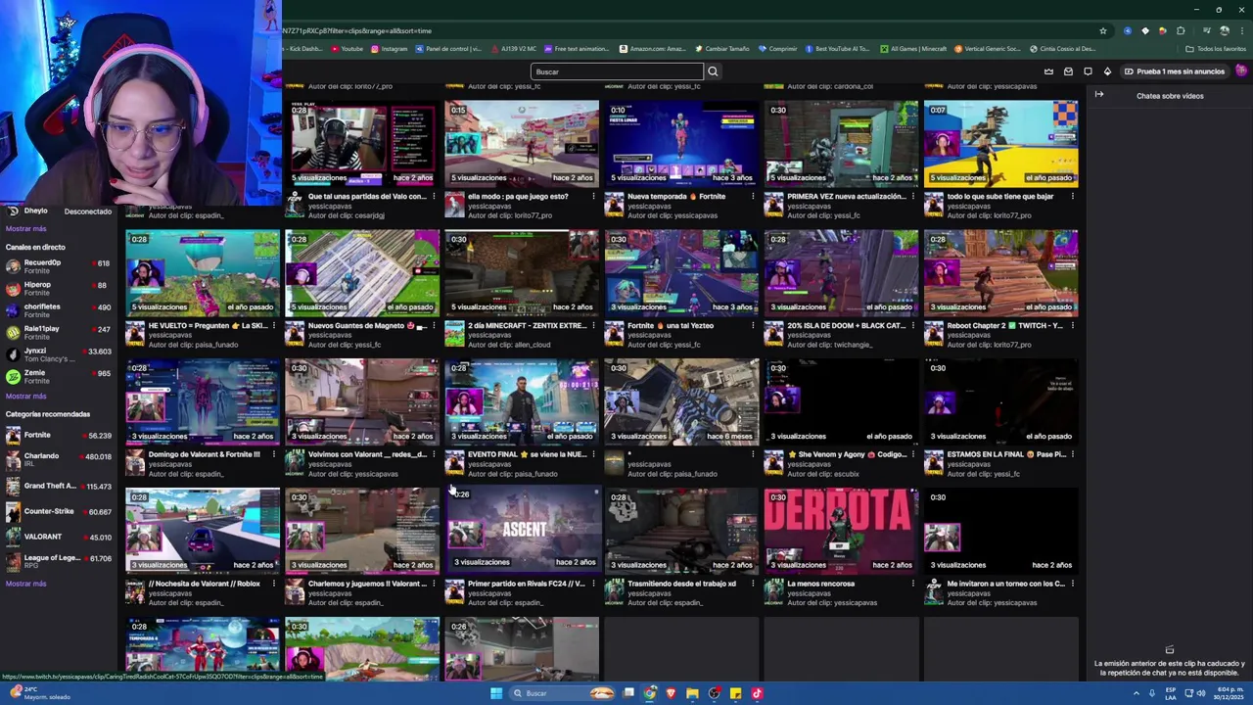Image resolution: width=1253 pixels, height=705 pixels.
Task: Play 'Nochesita de Valorant // Roblox' clip thumbnail
Action: tap(203, 531)
